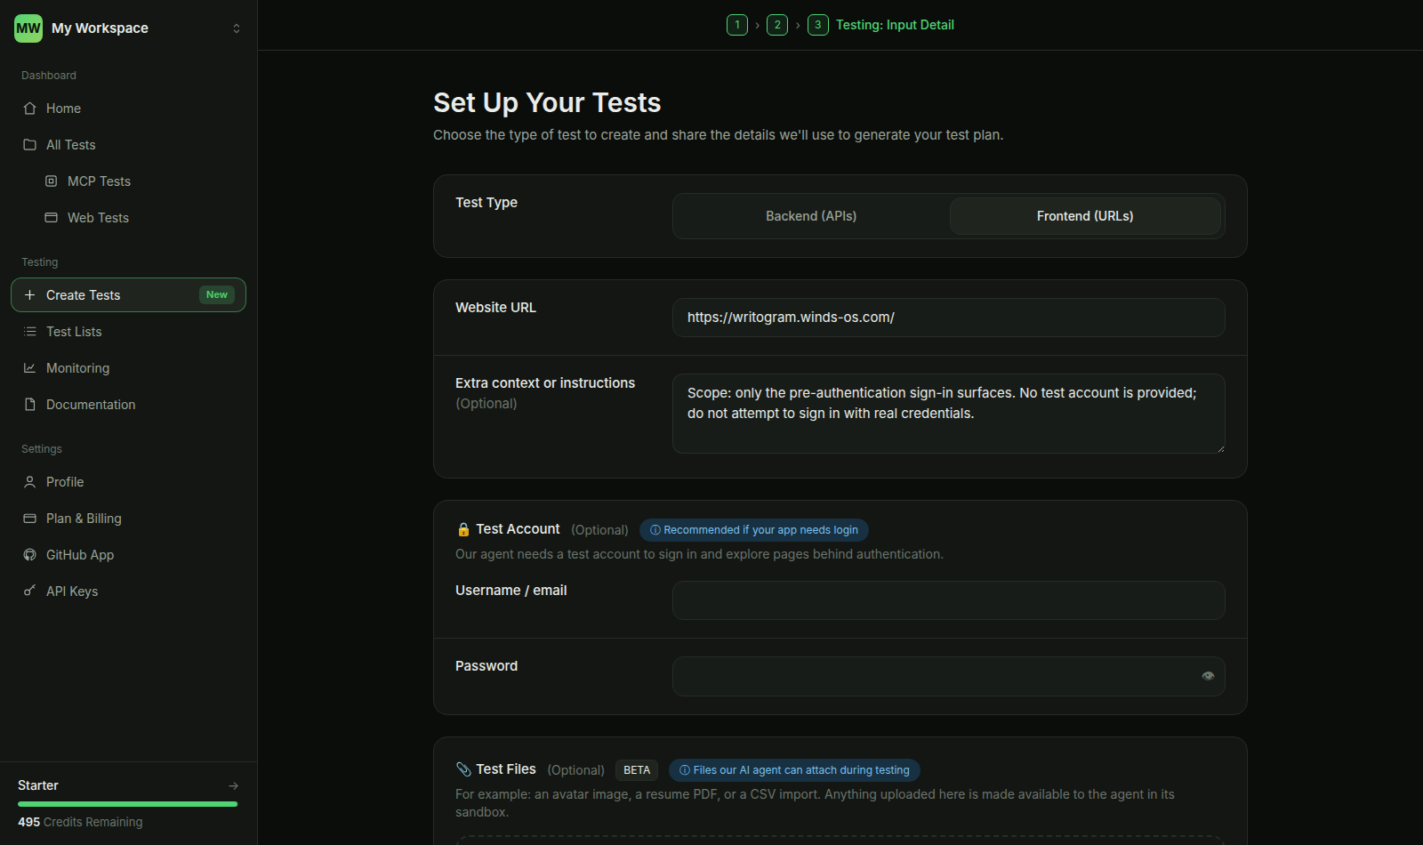Click step 3 number in breadcrumb
Screen dimensions: 1423x845
pyautogui.click(x=818, y=25)
